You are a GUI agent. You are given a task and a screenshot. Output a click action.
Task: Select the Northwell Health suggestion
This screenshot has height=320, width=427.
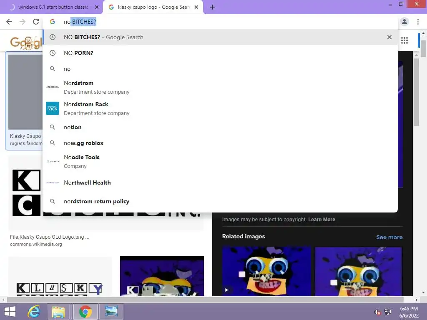[220, 182]
